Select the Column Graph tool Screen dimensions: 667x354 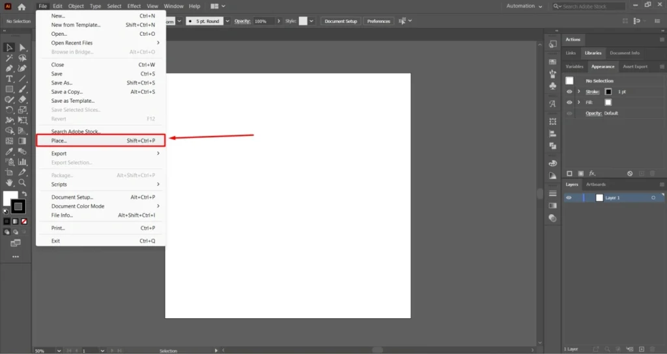click(x=23, y=162)
